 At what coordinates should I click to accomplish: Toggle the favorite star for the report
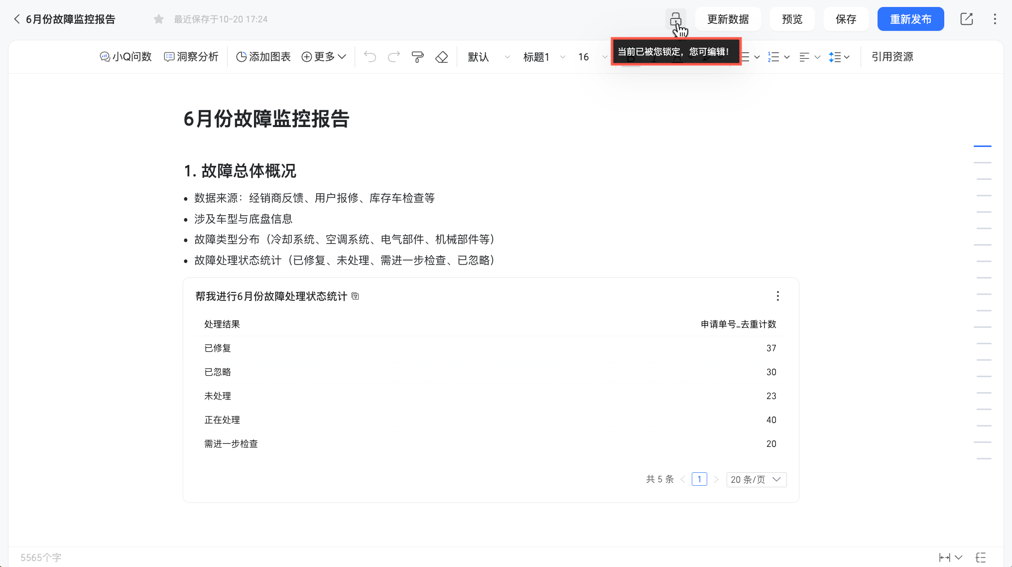159,19
